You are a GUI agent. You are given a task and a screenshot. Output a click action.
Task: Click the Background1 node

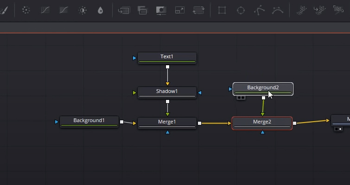tap(89, 121)
